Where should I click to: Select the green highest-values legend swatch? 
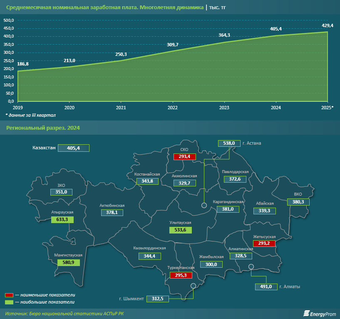pos(10,302)
